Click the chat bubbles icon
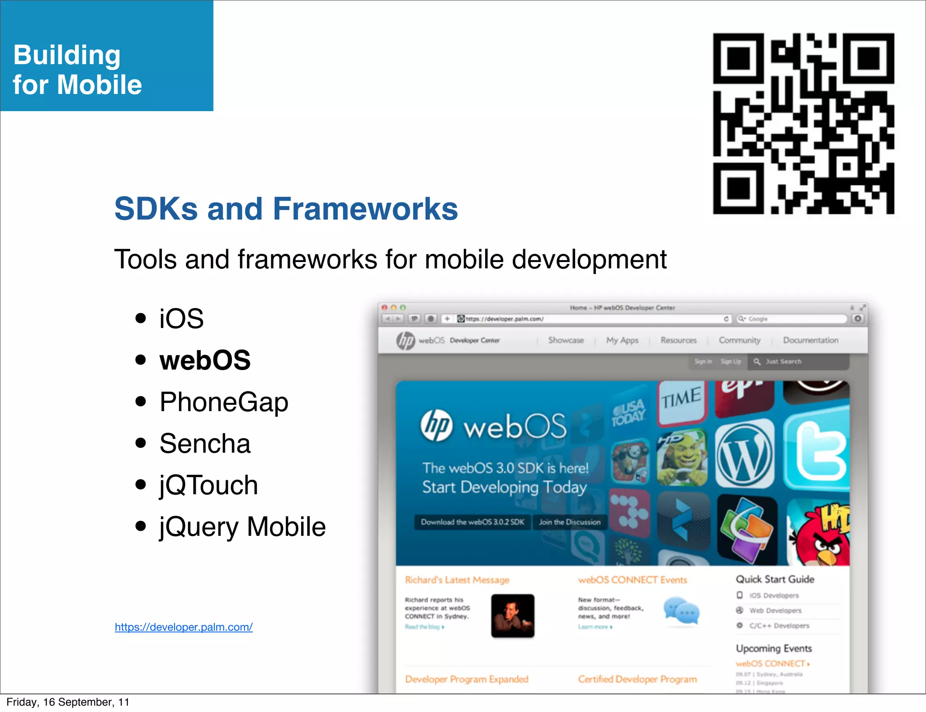The image size is (926, 712). [681, 611]
